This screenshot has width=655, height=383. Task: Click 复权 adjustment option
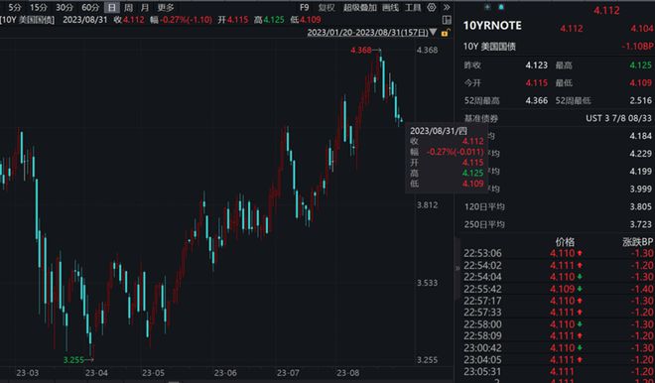[x=327, y=8]
